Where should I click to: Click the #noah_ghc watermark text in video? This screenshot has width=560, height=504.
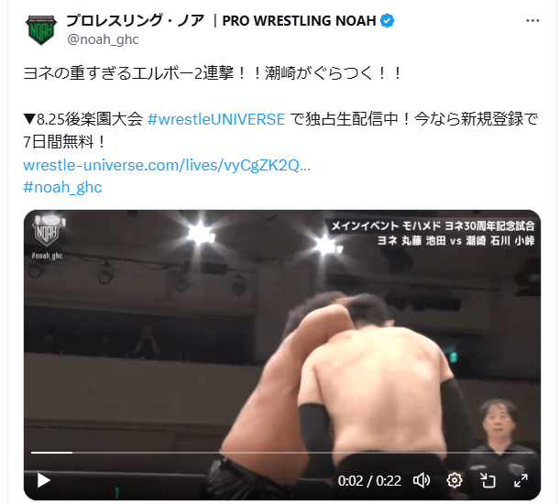click(47, 256)
